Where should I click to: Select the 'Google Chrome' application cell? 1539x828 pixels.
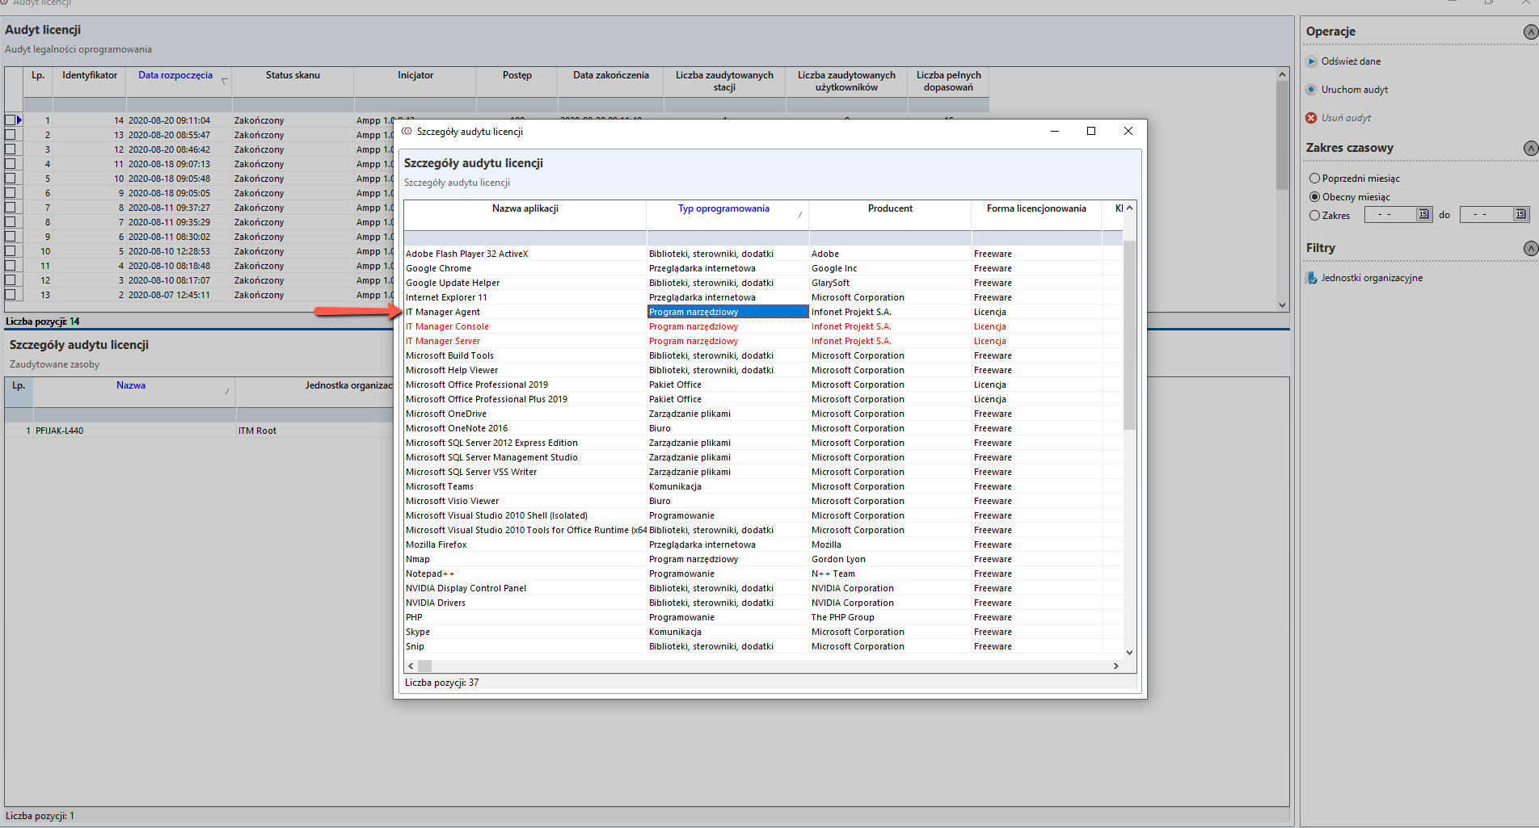click(x=525, y=268)
